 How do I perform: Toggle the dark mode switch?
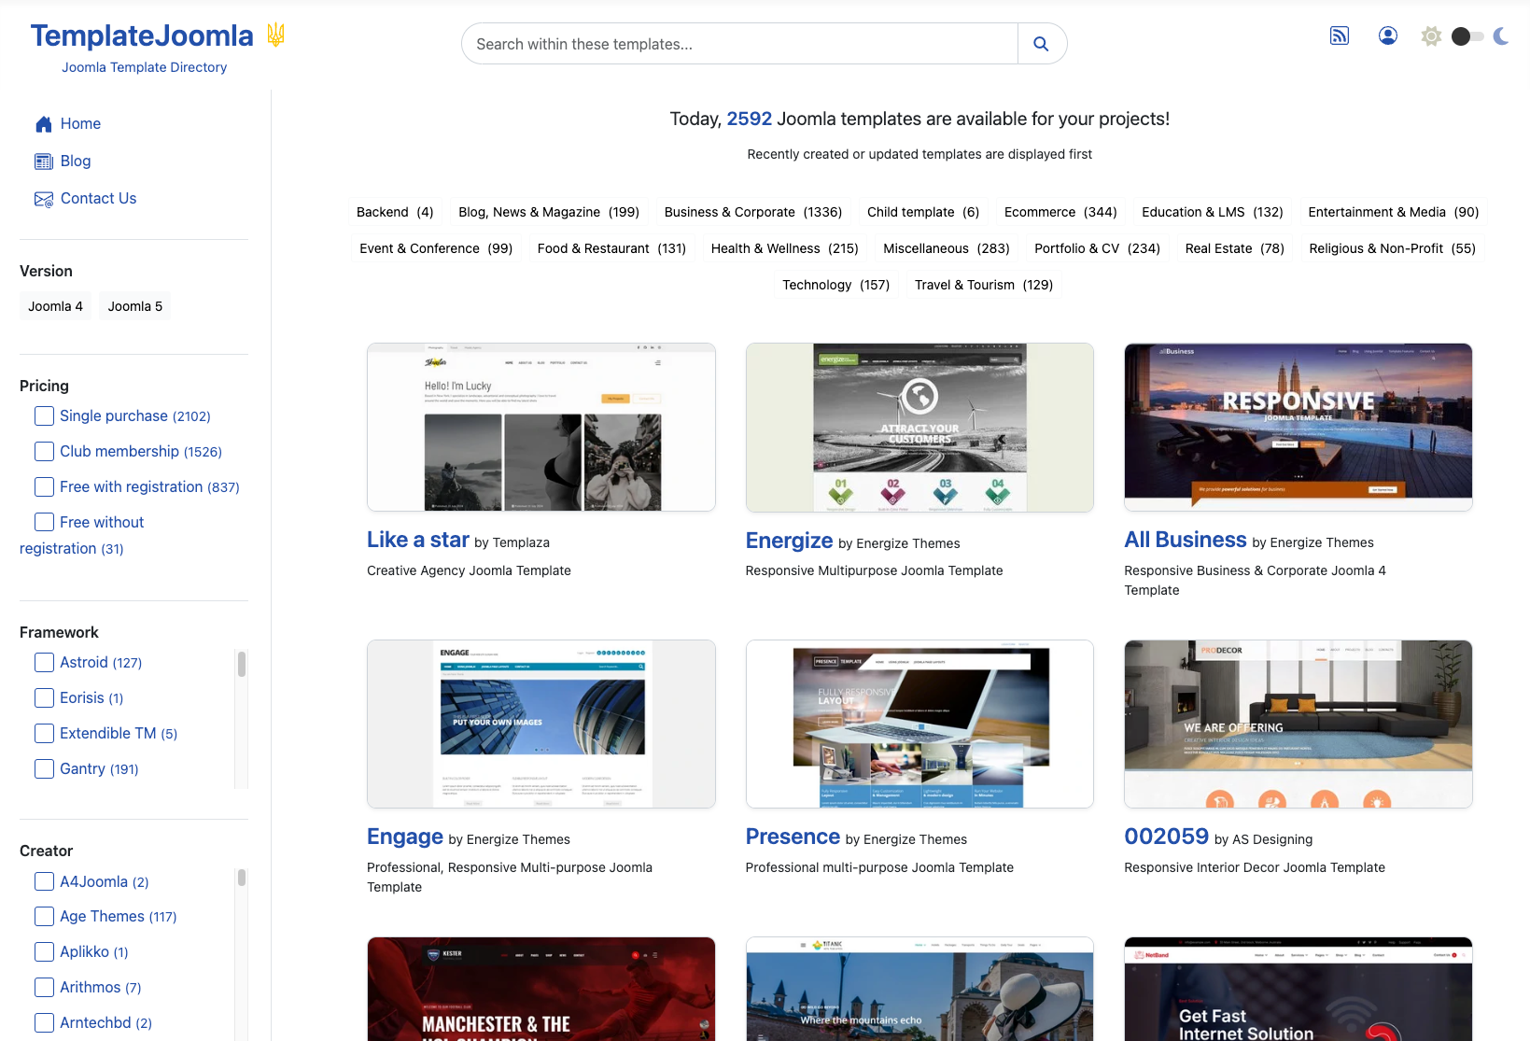tap(1467, 36)
